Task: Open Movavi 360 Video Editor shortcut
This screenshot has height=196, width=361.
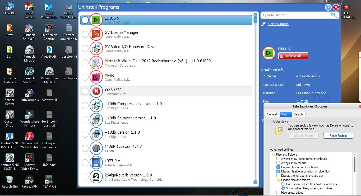Action: (29, 141)
